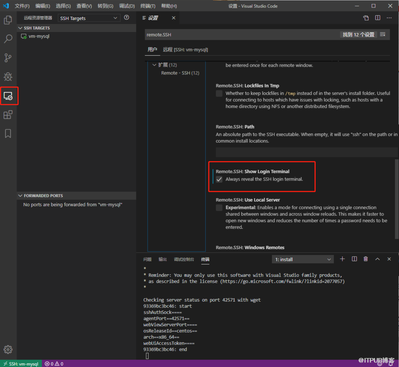
Task: Enable Remote.SSH Use Local Server experimental option
Action: click(218, 207)
